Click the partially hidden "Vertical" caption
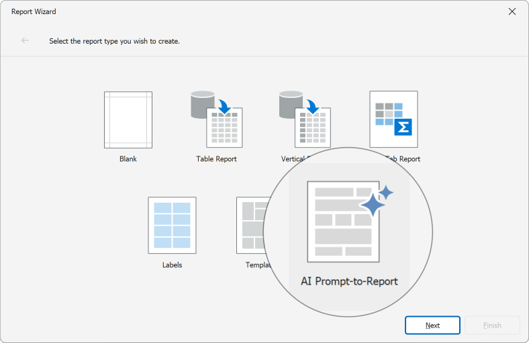 click(x=293, y=159)
